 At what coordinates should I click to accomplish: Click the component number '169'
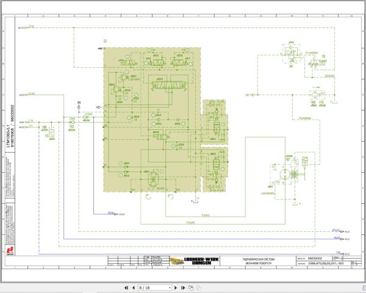pos(313,103)
